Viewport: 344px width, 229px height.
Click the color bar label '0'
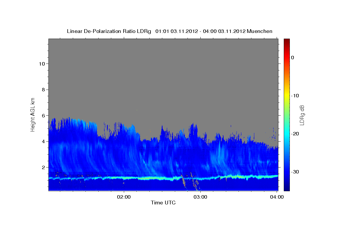coord(293,58)
